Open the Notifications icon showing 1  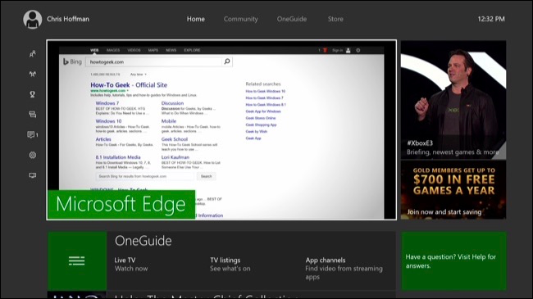pos(33,135)
